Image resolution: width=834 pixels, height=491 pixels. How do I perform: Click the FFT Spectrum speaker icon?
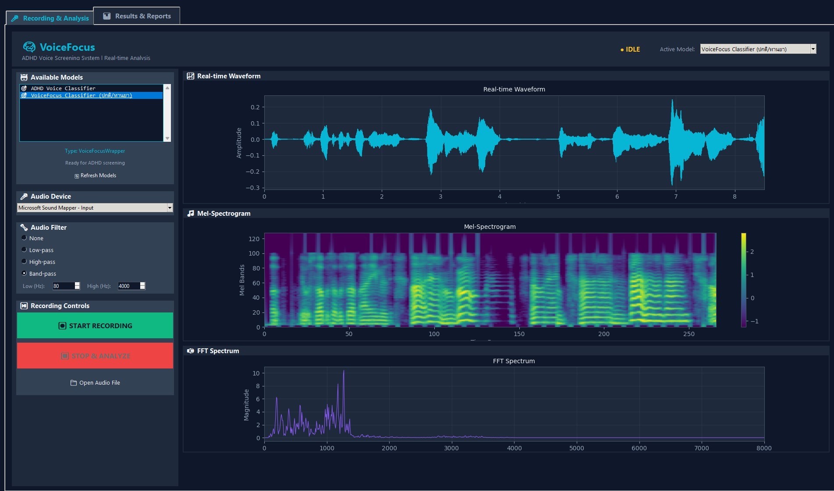[191, 351]
